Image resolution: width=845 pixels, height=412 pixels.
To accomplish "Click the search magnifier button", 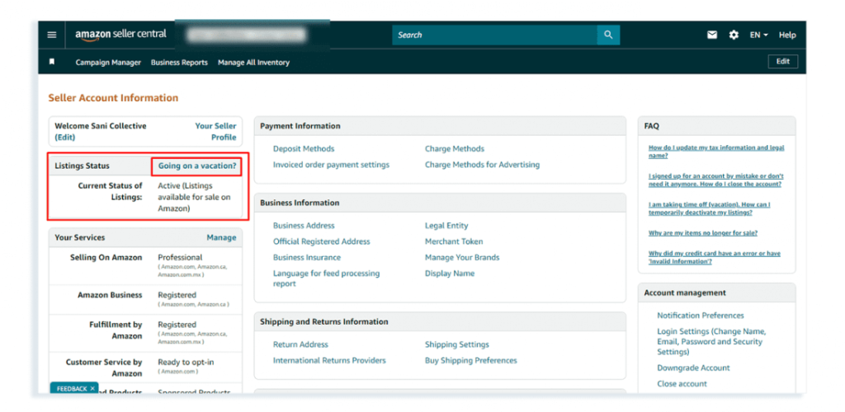I will coord(608,35).
